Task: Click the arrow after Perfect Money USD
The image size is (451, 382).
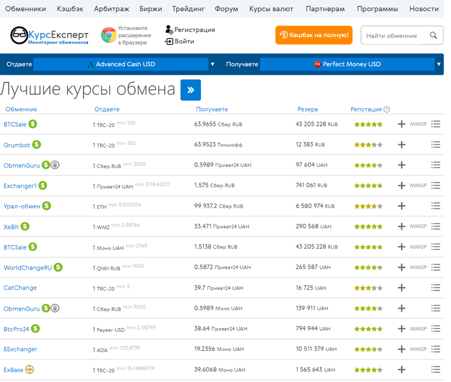Action: [439, 64]
